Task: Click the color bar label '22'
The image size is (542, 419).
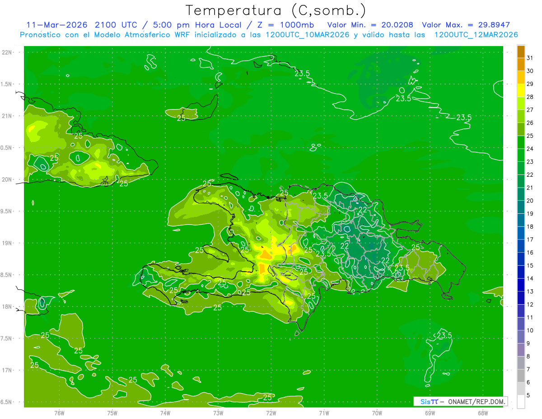Action: click(530, 174)
